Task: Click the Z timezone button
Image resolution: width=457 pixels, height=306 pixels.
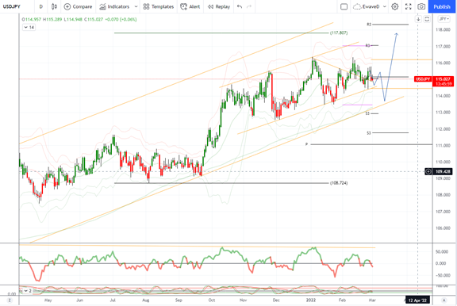Action: point(10,300)
